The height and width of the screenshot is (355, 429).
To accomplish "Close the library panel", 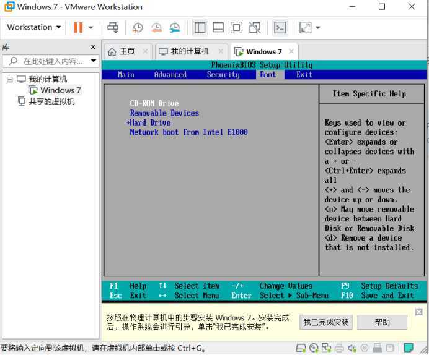I will 93,47.
